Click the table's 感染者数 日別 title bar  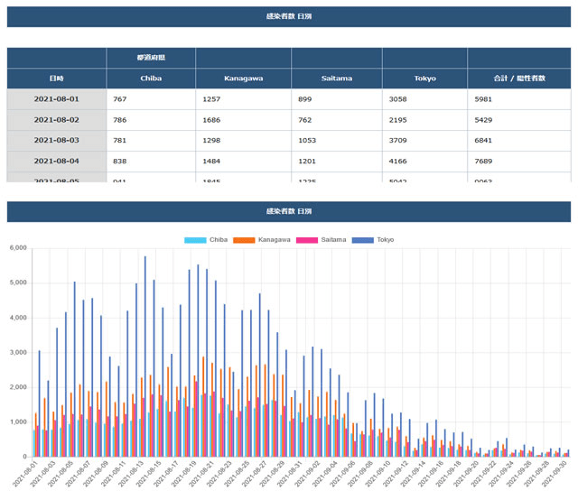pos(289,17)
